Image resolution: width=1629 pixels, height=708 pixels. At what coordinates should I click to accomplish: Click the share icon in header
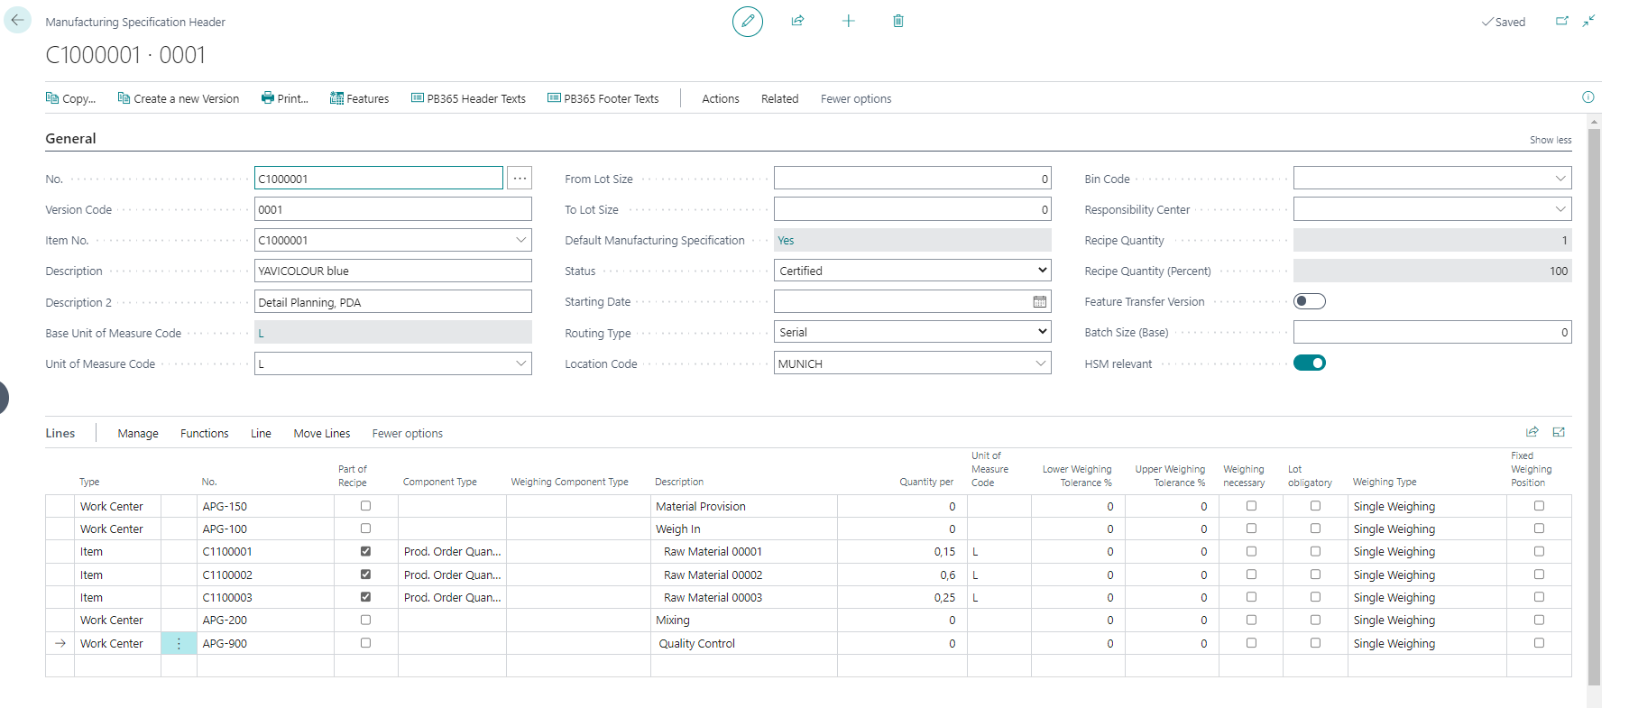click(x=797, y=21)
